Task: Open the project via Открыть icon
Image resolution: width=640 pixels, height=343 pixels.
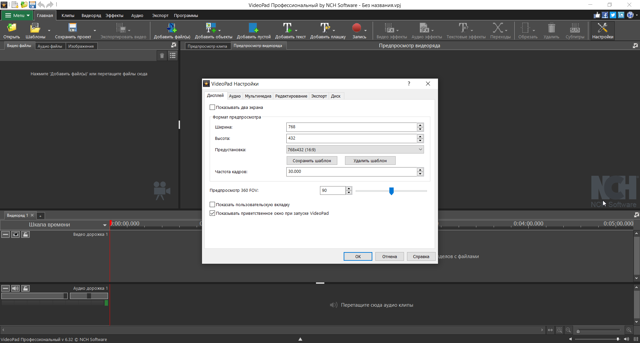Action: point(12,28)
